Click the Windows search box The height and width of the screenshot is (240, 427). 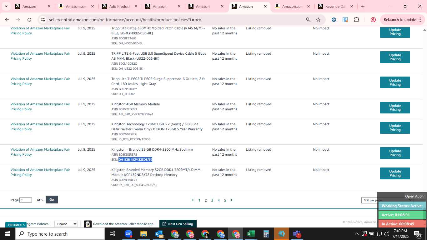click(x=60, y=234)
